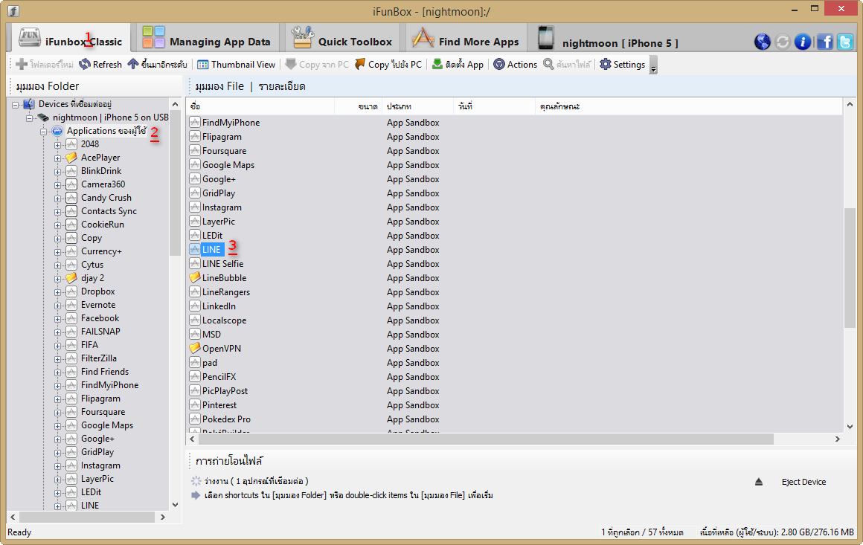Collapse the Applications tree node
Image resolution: width=863 pixels, height=545 pixels.
(x=43, y=132)
